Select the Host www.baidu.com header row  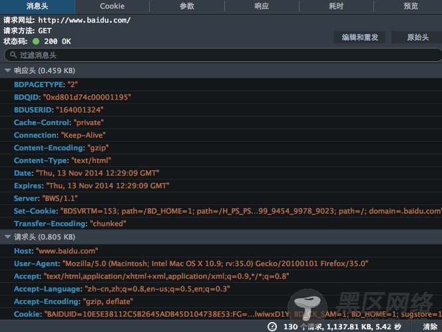pos(221,251)
